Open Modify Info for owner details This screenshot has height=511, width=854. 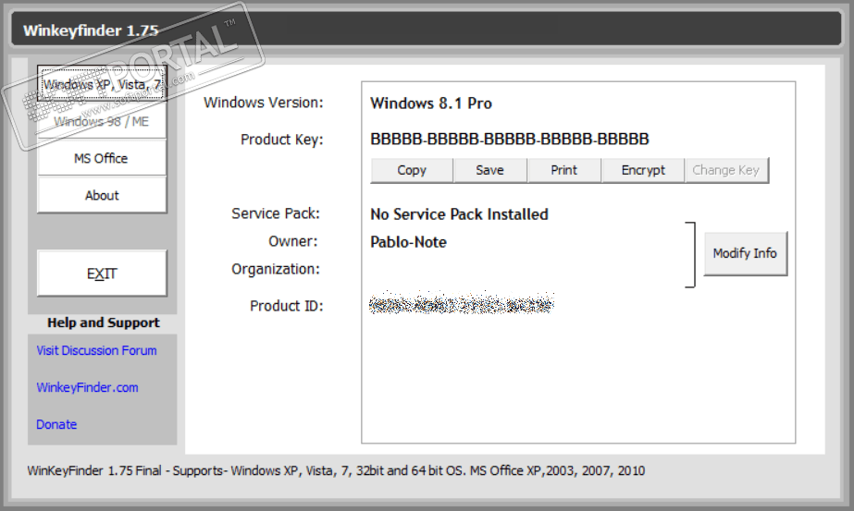(745, 253)
